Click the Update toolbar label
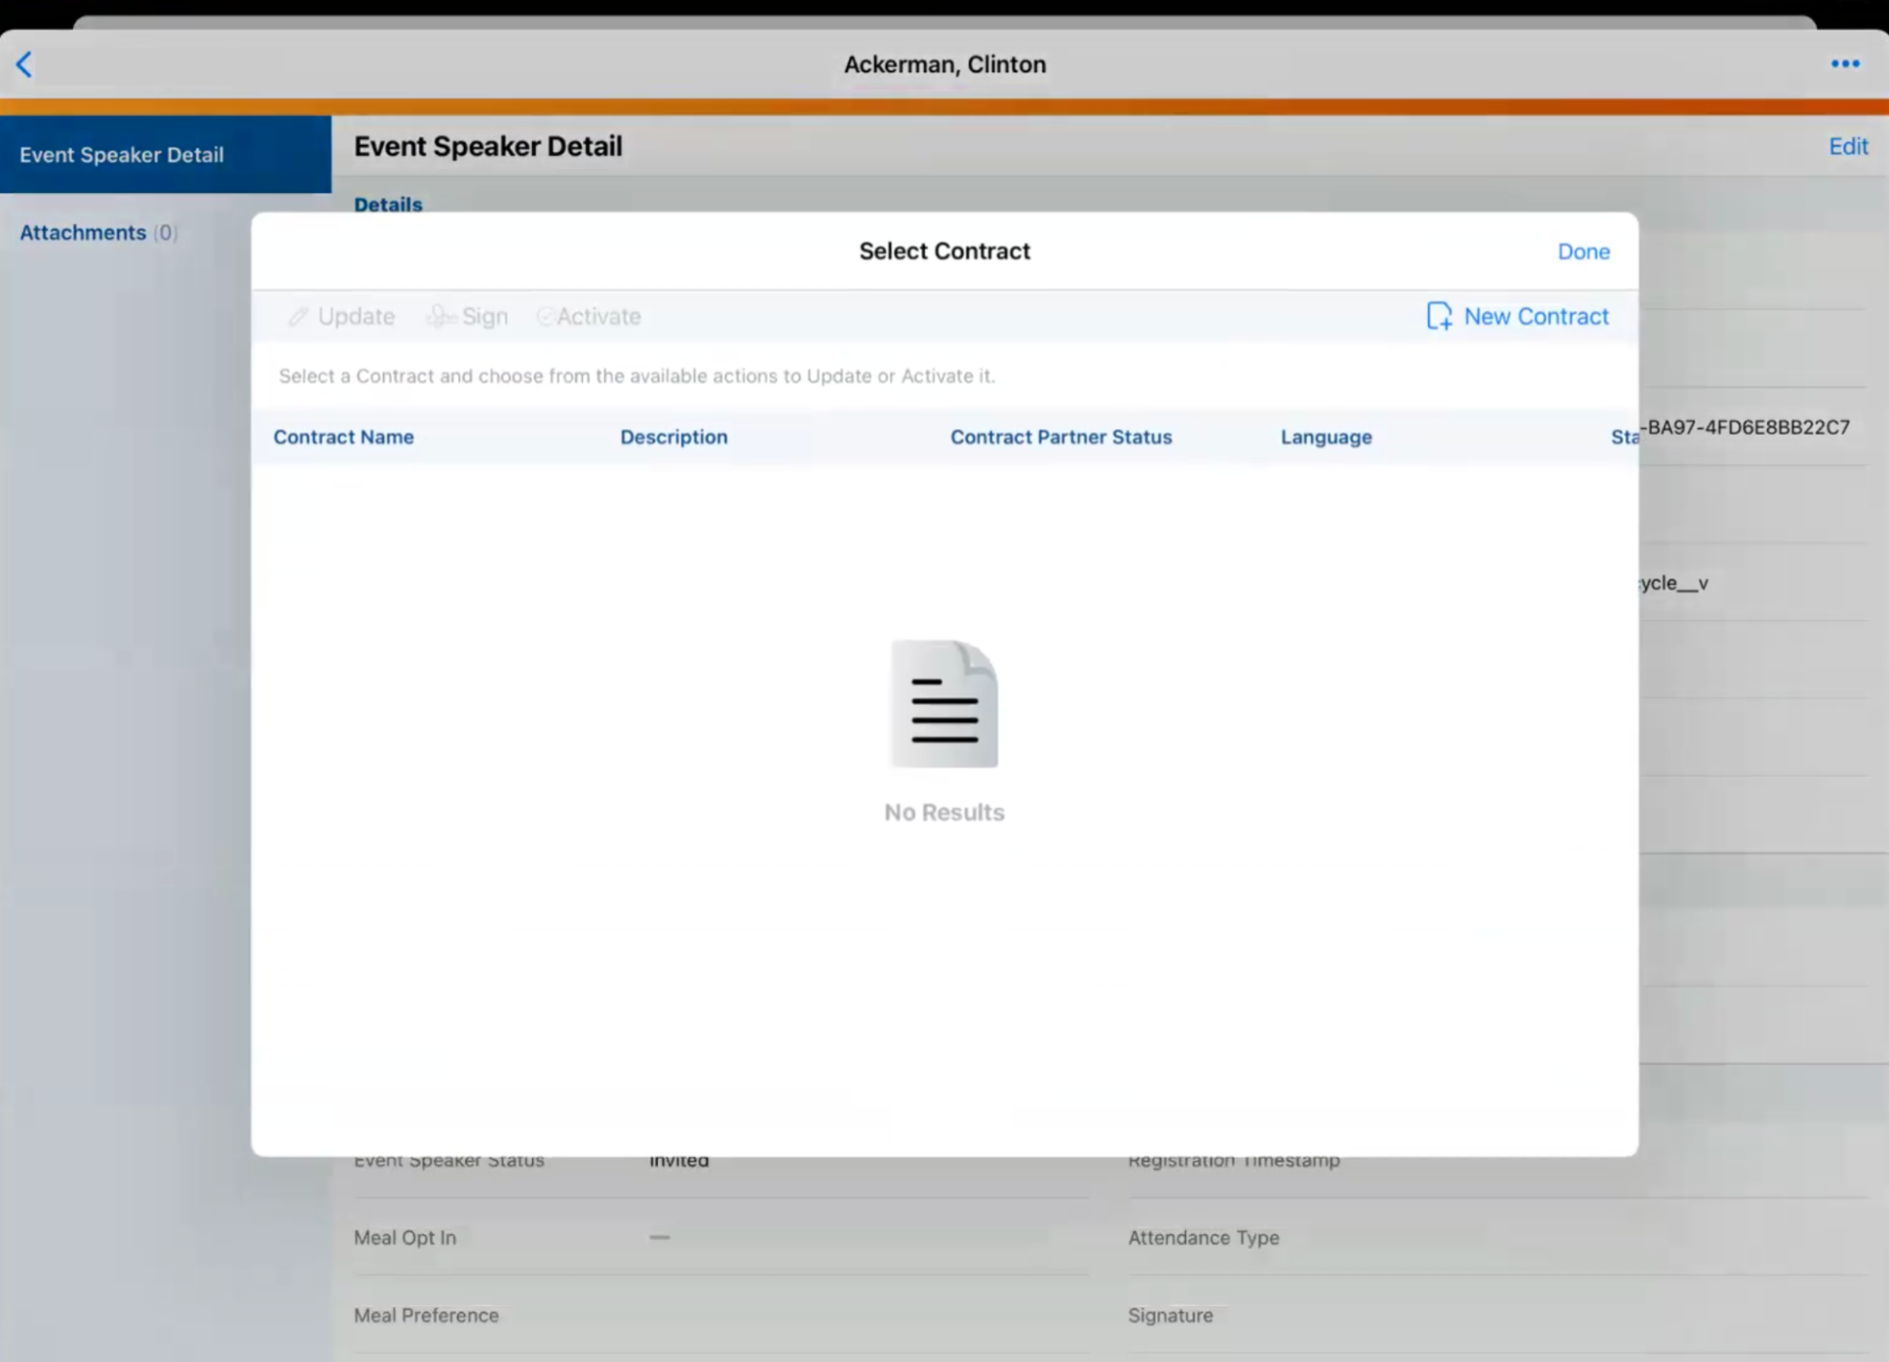This screenshot has width=1889, height=1362. click(356, 317)
